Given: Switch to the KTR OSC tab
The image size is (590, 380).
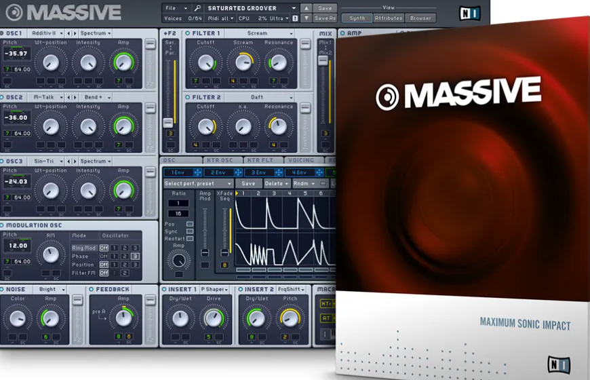Looking at the screenshot, I should [x=222, y=160].
